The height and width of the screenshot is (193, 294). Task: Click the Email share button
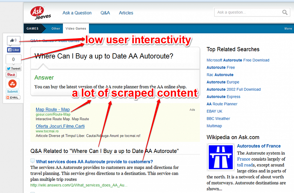pos(13,98)
